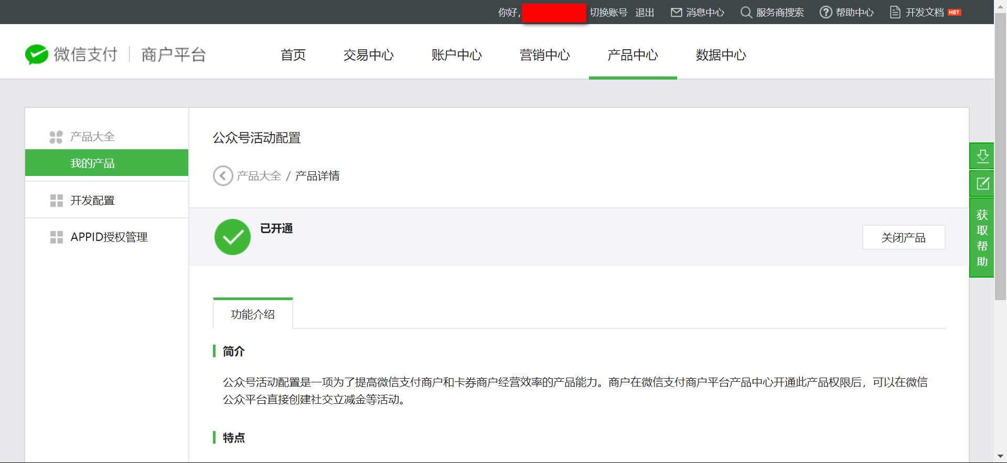Click the WeChat Pay logo icon

tap(37, 54)
